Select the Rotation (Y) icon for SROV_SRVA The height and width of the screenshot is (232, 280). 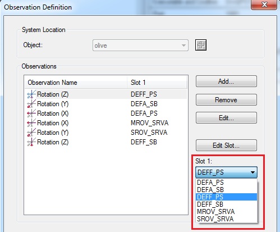(x=31, y=133)
